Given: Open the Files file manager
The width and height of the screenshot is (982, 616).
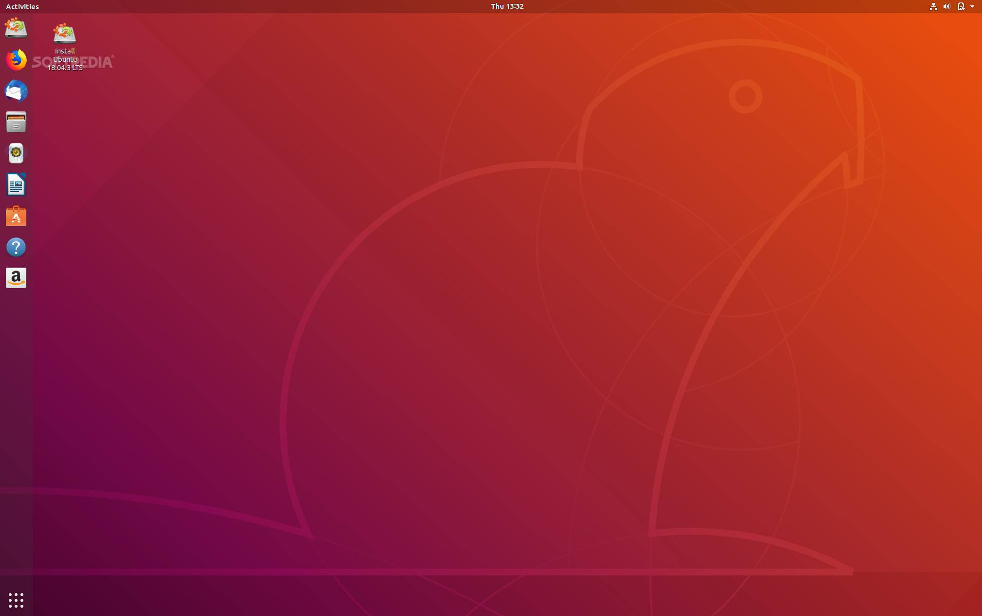Looking at the screenshot, I should point(16,122).
